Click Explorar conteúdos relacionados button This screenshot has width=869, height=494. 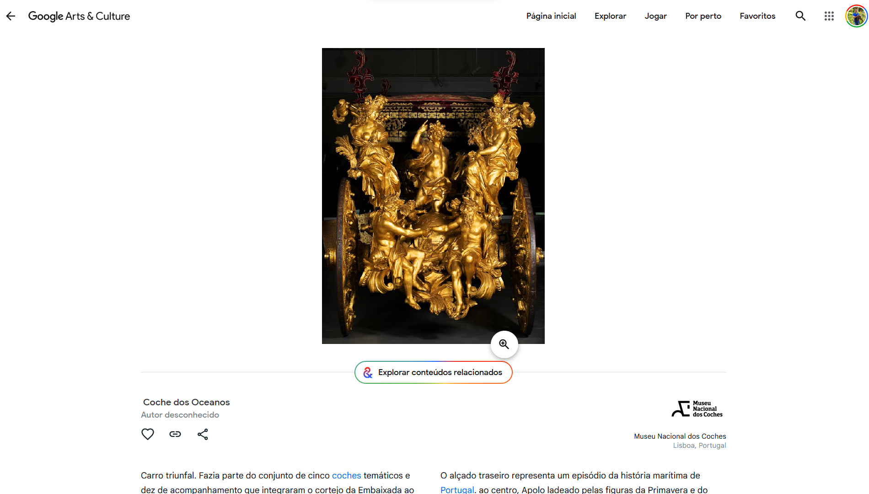[433, 372]
